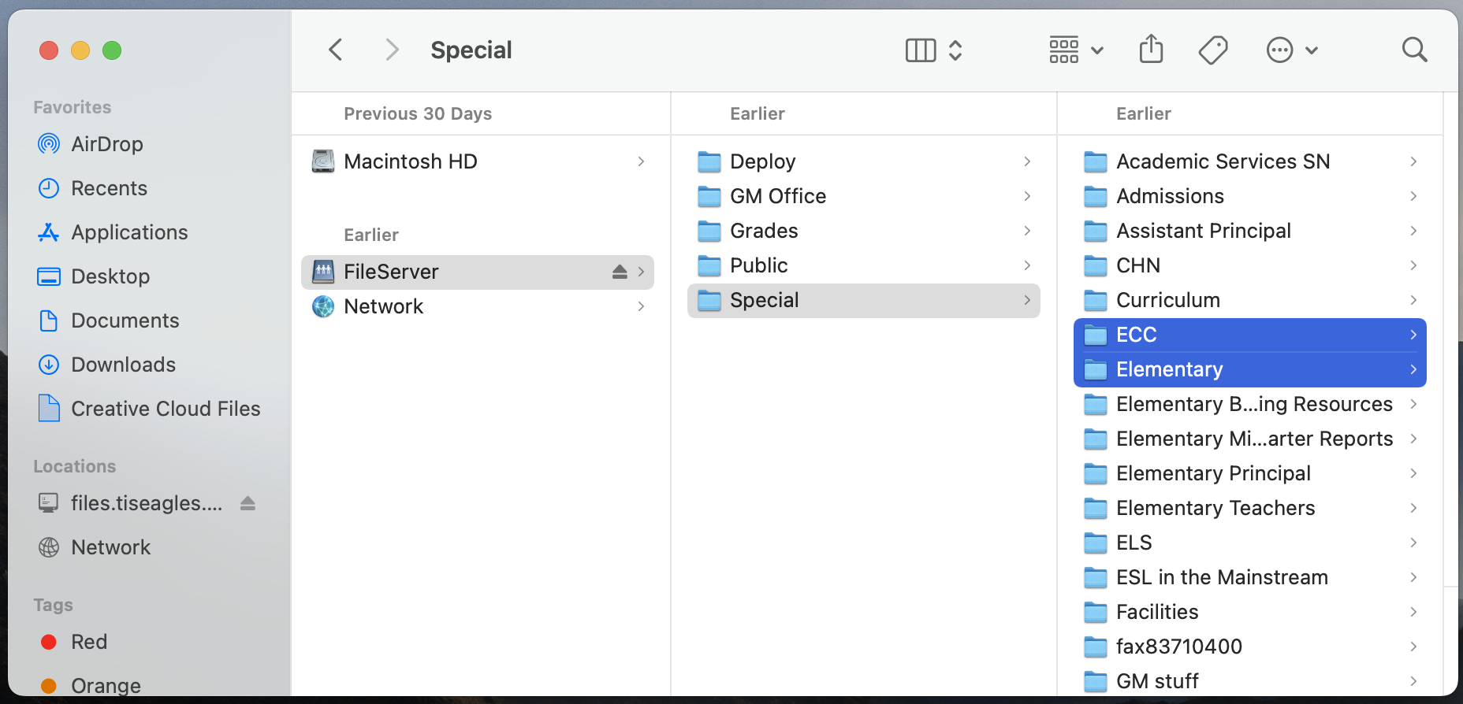
Task: Select the Macintosh HD volume
Action: (410, 161)
